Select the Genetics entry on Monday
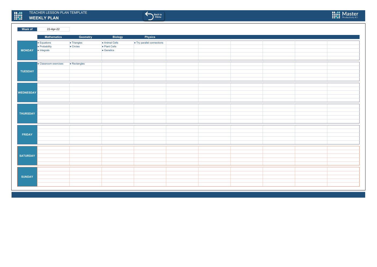377x267 pixels. (118, 50)
